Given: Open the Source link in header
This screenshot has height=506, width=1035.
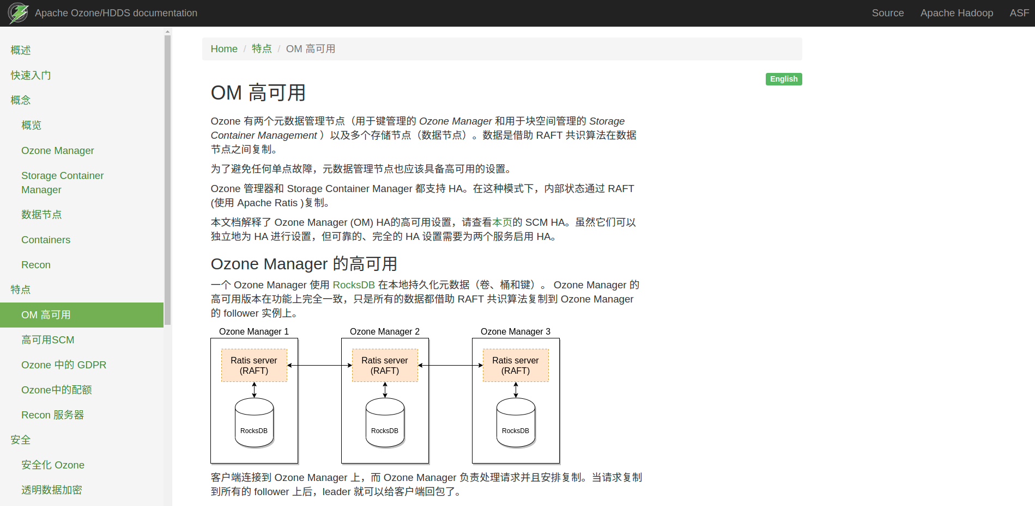Looking at the screenshot, I should coord(888,13).
